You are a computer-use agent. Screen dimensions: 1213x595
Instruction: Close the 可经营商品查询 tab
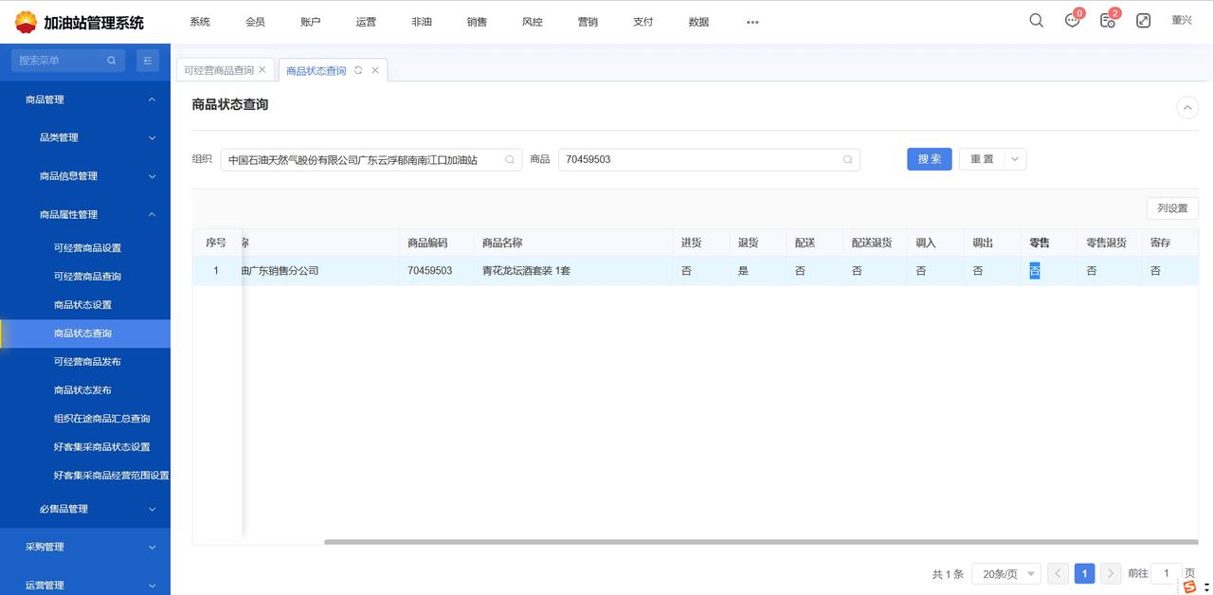(x=263, y=70)
